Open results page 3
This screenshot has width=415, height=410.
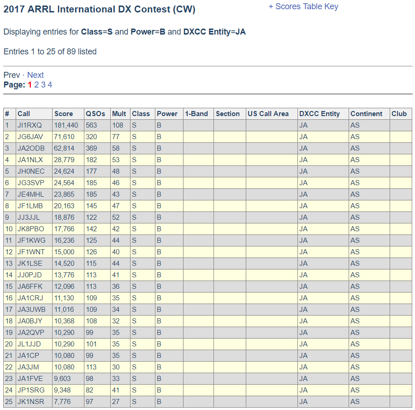[43, 85]
